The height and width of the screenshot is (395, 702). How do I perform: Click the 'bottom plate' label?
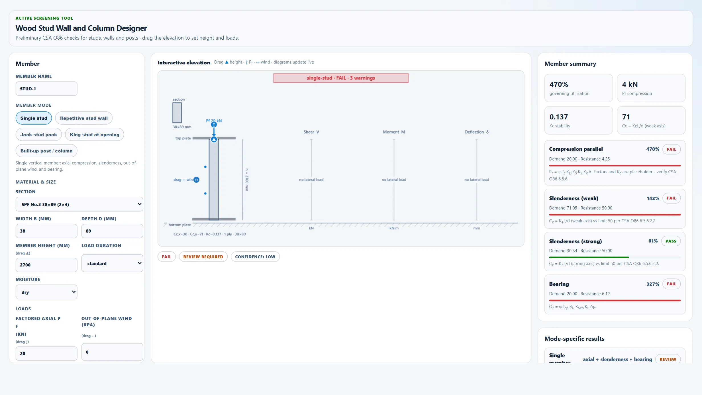179,225
